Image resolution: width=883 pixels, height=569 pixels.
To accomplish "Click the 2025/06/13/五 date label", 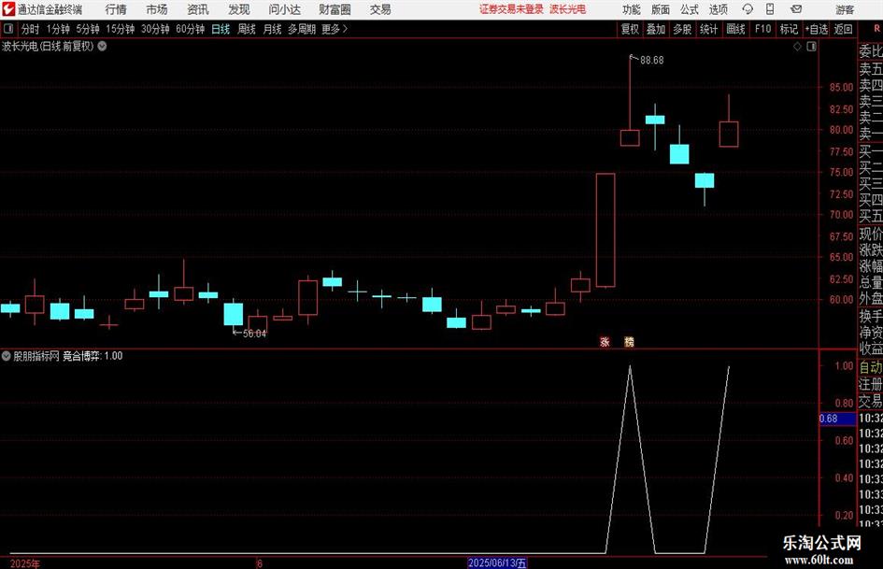I will click(x=497, y=562).
